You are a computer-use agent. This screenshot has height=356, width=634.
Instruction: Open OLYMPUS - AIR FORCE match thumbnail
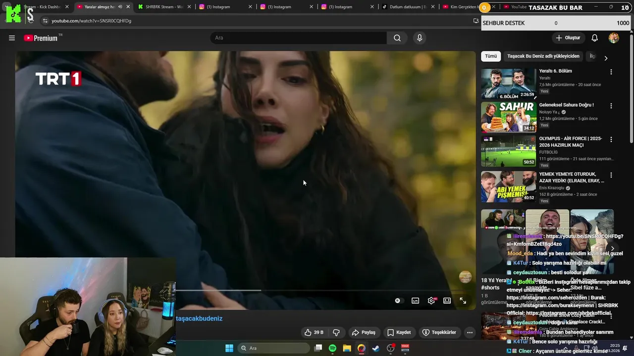coord(508,151)
